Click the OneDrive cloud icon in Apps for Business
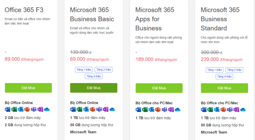This screenshot has height=140, width=255. [x=178, y=110]
